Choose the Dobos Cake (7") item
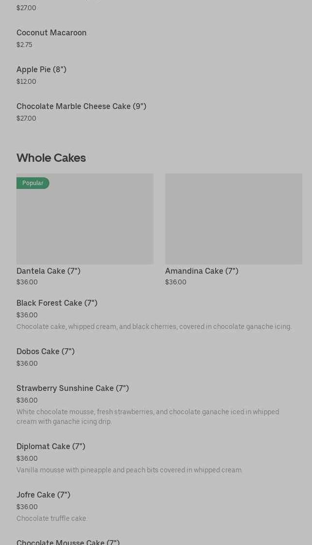 46,352
